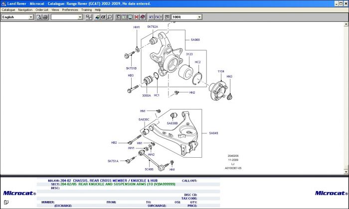
Task: Select callout 5A968 in the diagram
Action: tap(195, 40)
